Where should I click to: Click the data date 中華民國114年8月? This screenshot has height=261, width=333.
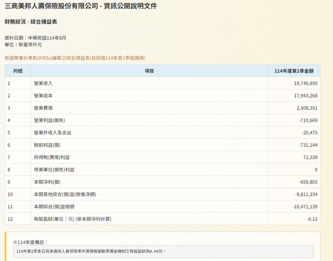[47, 38]
